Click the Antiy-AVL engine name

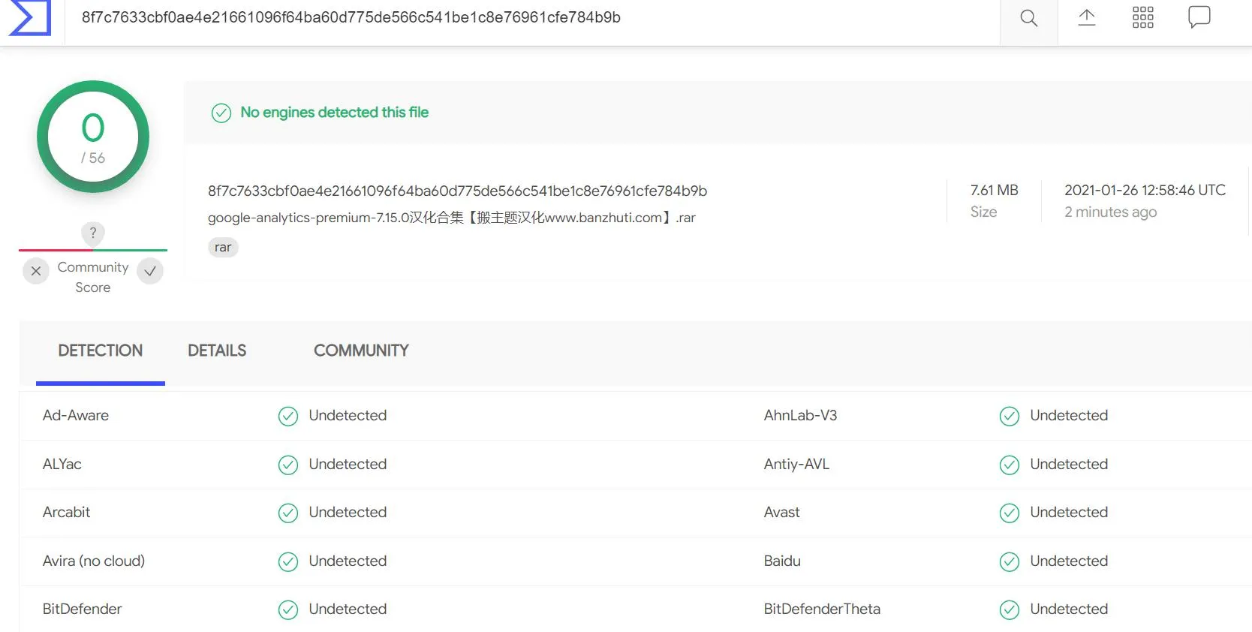(x=796, y=464)
